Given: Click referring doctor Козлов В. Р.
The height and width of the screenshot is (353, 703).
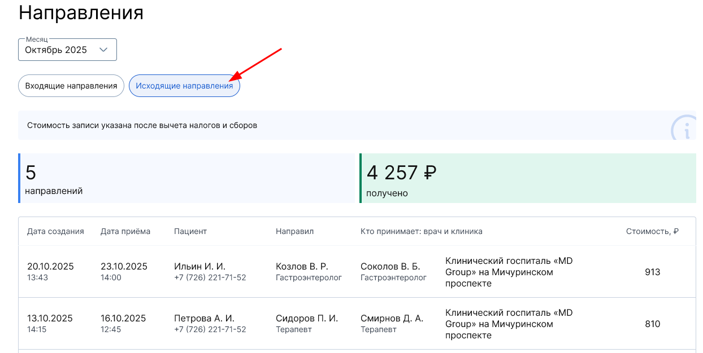Looking at the screenshot, I should tap(302, 266).
